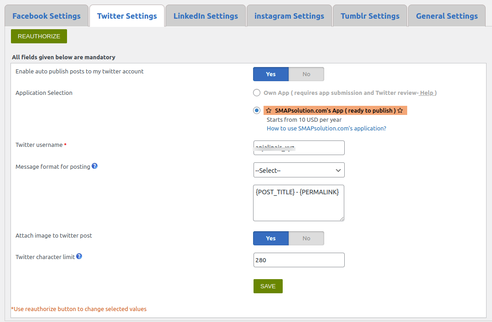
Task: Click 'Starts from 10 USD per year' text
Action: tap(304, 119)
